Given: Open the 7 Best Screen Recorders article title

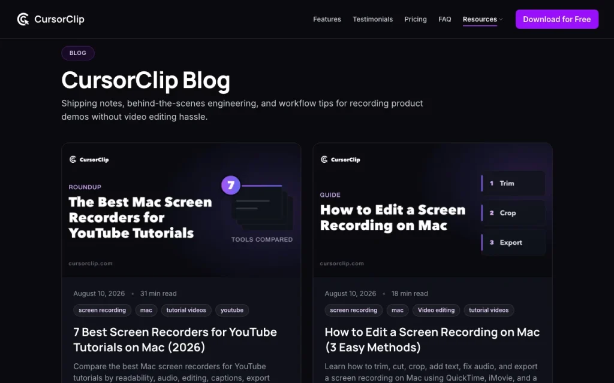Looking at the screenshot, I should (175, 340).
